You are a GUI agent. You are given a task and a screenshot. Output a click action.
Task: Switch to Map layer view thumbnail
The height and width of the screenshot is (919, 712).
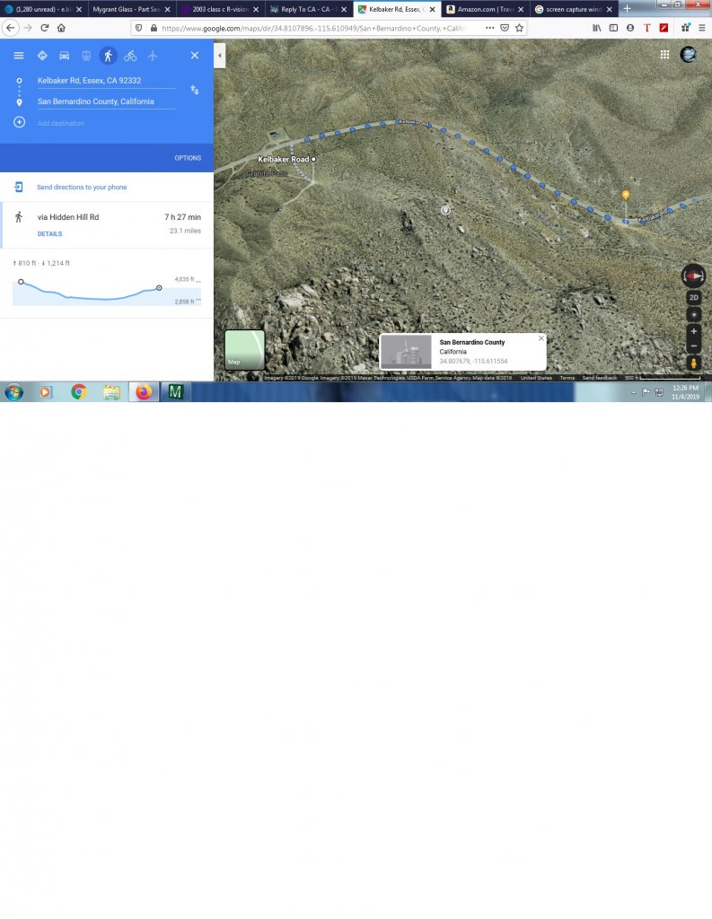coord(244,349)
